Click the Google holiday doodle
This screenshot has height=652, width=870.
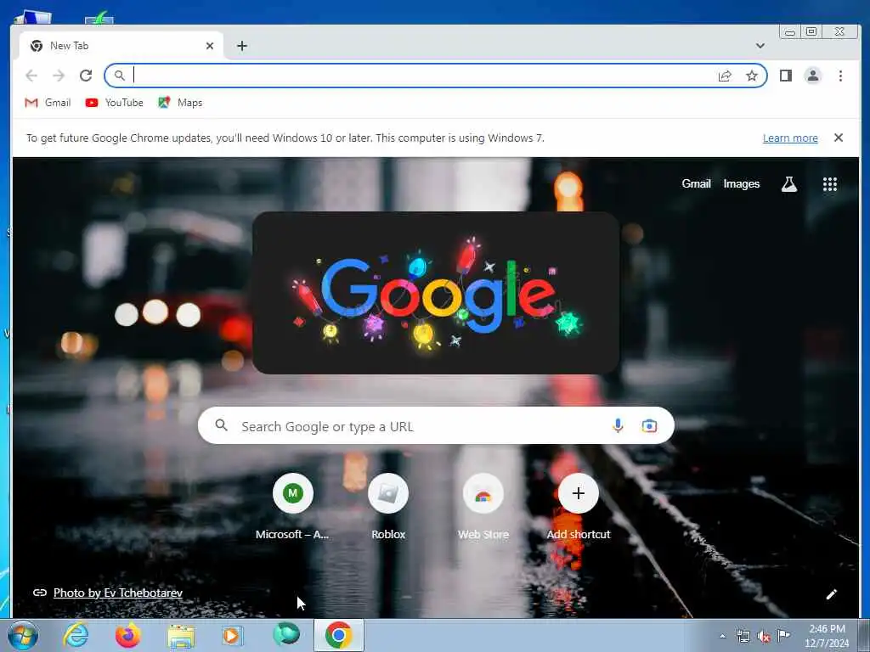pyautogui.click(x=436, y=292)
